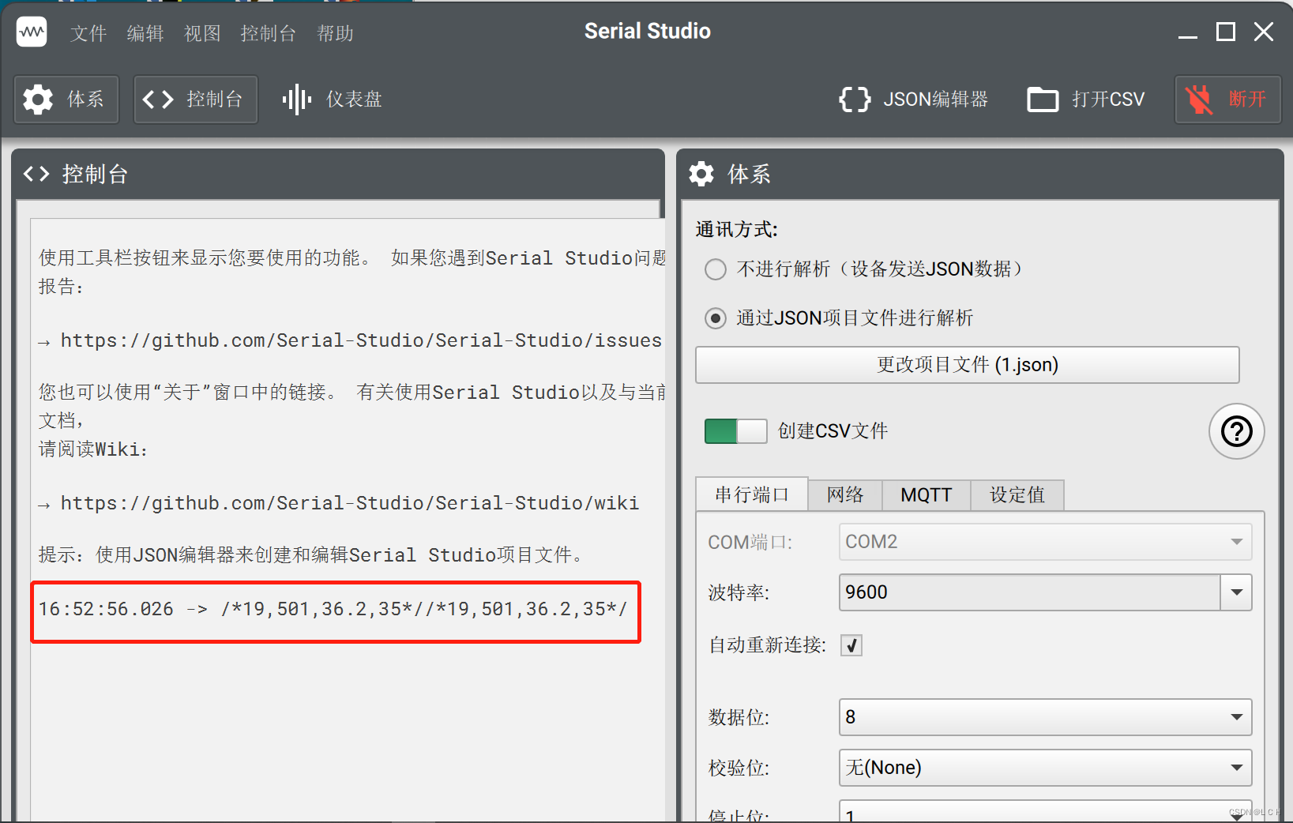The height and width of the screenshot is (823, 1293).
Task: Select 通过JSON项目文件进行解析 radio option
Action: (716, 318)
